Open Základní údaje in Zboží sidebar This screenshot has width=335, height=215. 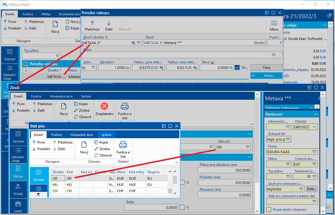pyautogui.click(x=18, y=155)
